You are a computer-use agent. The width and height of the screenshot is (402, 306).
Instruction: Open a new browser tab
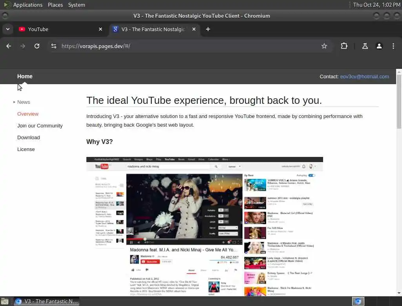tap(208, 29)
